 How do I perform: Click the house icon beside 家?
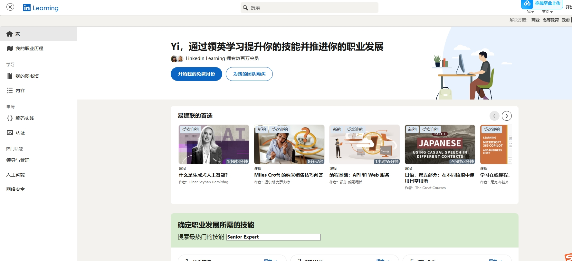click(x=10, y=34)
